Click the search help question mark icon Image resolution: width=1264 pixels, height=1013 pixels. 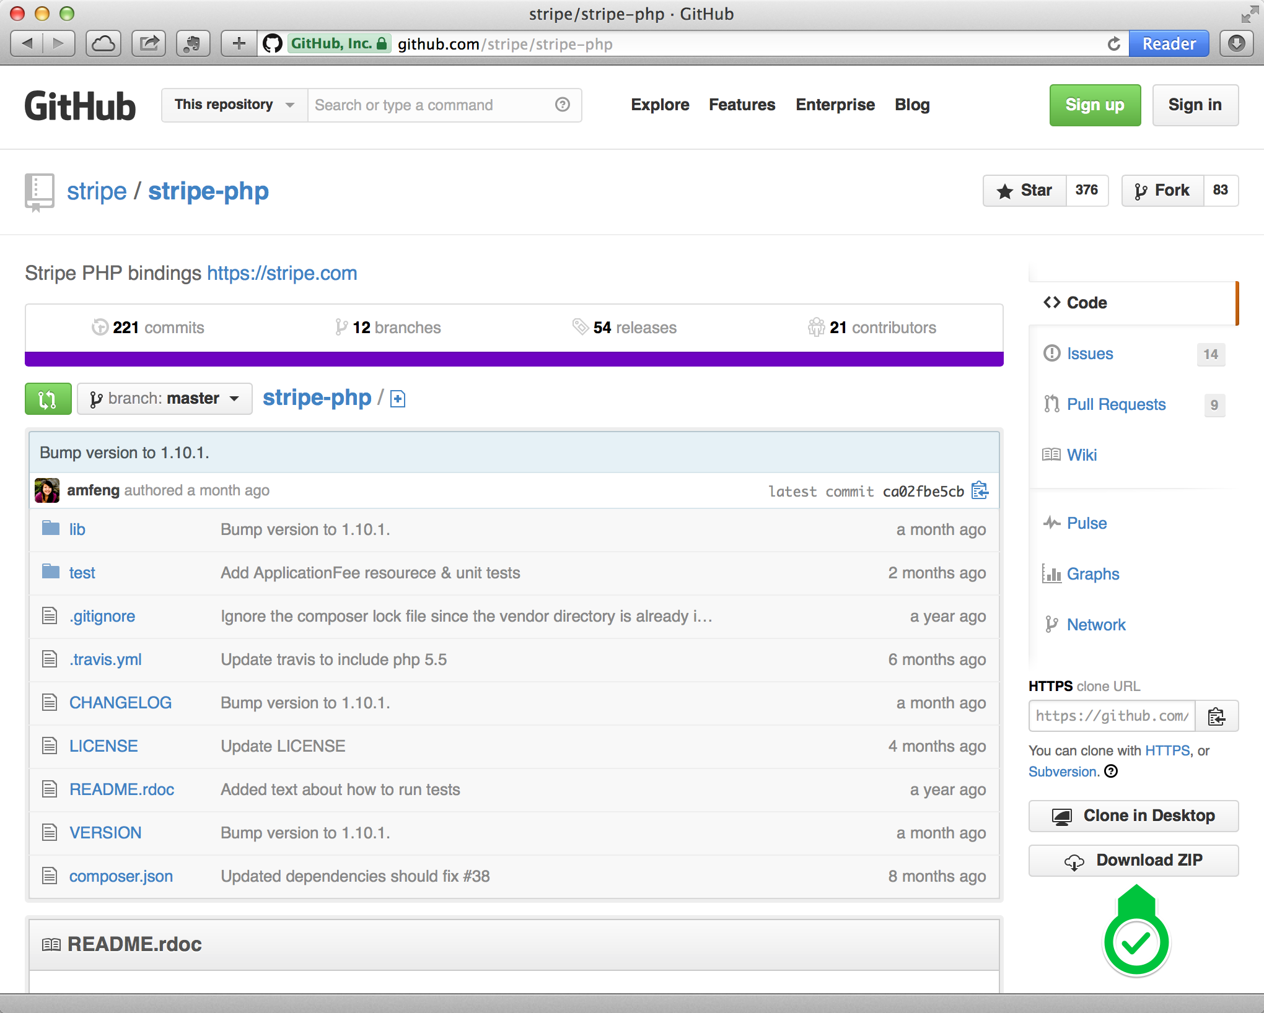coord(562,105)
